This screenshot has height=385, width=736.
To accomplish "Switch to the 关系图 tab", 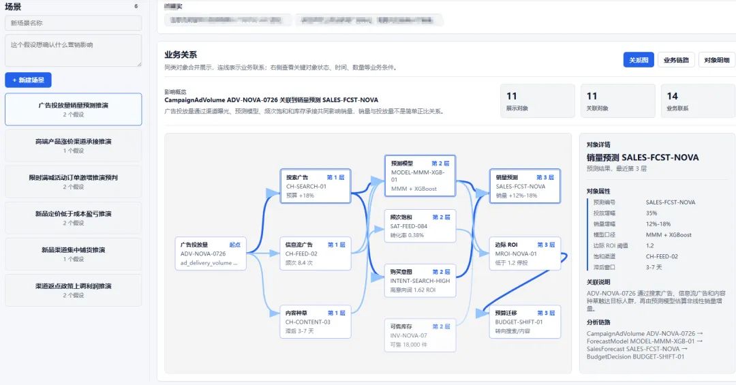I will point(639,60).
